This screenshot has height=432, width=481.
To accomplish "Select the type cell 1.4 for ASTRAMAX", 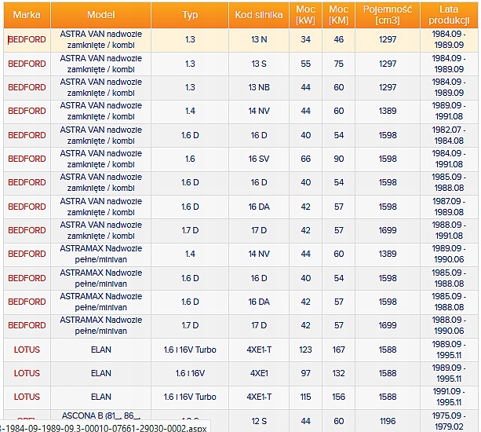I will (x=190, y=254).
